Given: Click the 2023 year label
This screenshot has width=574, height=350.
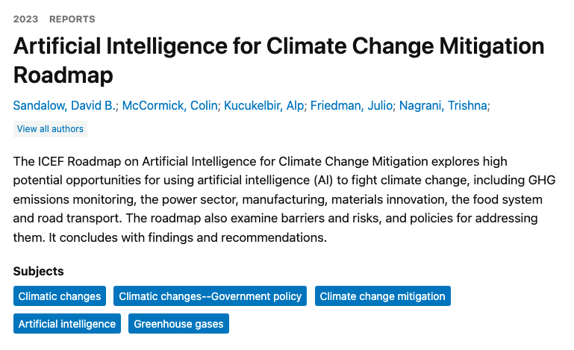Looking at the screenshot, I should pyautogui.click(x=25, y=19).
